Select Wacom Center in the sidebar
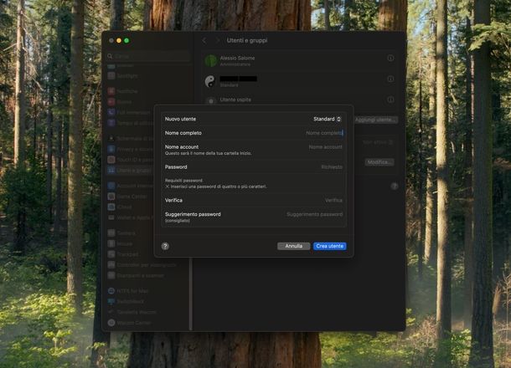The height and width of the screenshot is (368, 511). (129, 323)
